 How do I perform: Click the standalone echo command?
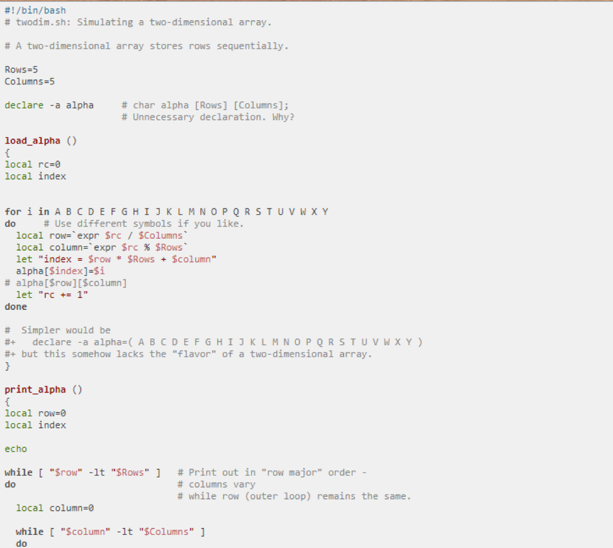point(16,448)
